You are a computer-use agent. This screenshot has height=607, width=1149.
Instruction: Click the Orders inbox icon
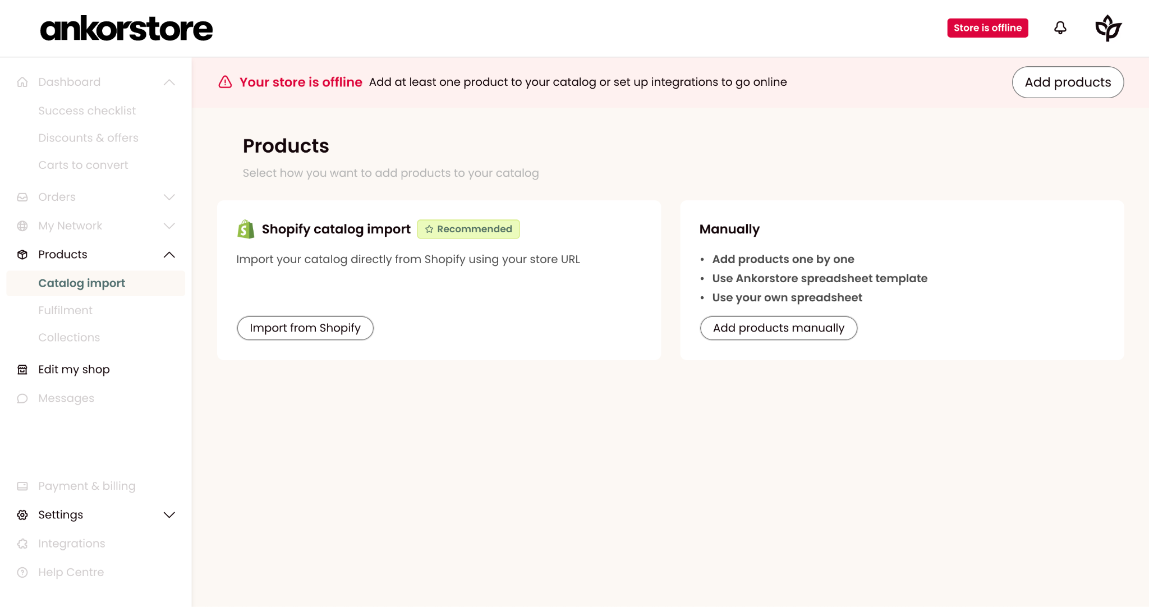click(x=22, y=197)
